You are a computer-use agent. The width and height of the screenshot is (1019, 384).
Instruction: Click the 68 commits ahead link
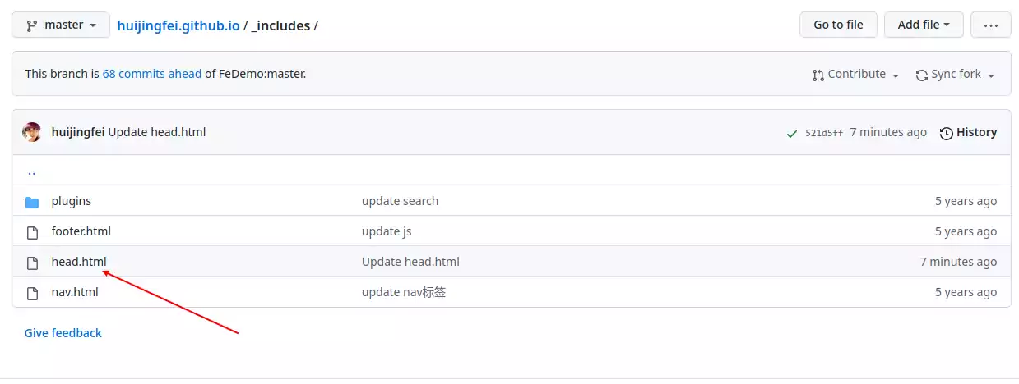pyautogui.click(x=152, y=74)
